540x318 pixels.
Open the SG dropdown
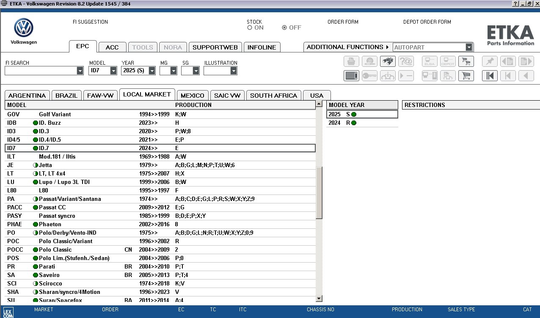click(196, 71)
